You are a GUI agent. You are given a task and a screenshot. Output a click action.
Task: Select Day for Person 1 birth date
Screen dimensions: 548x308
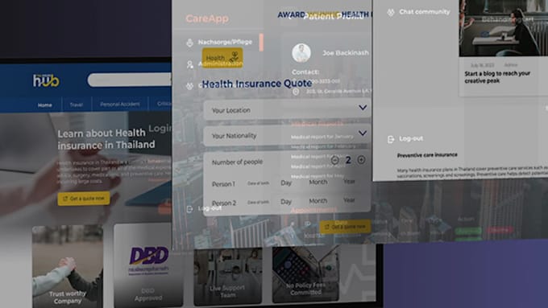point(286,183)
